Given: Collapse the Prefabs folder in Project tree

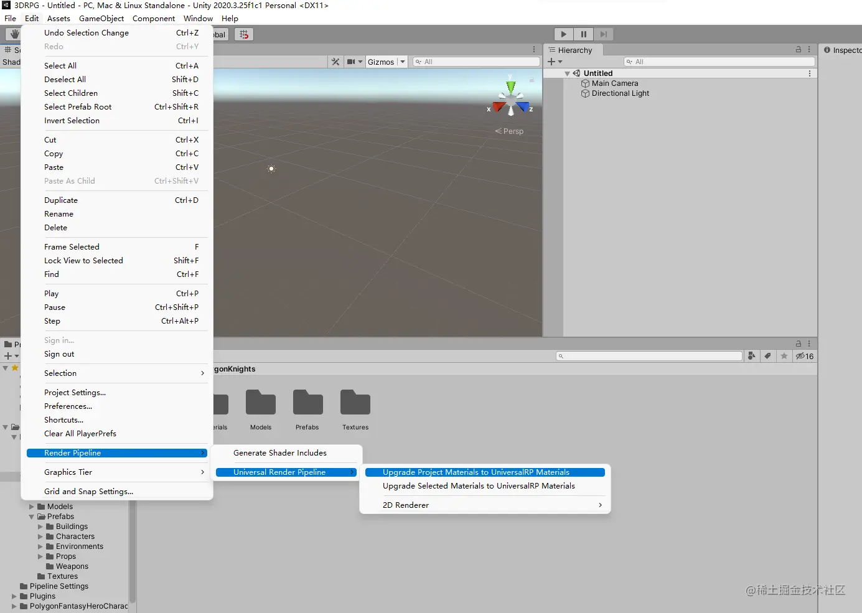Looking at the screenshot, I should 32,517.
